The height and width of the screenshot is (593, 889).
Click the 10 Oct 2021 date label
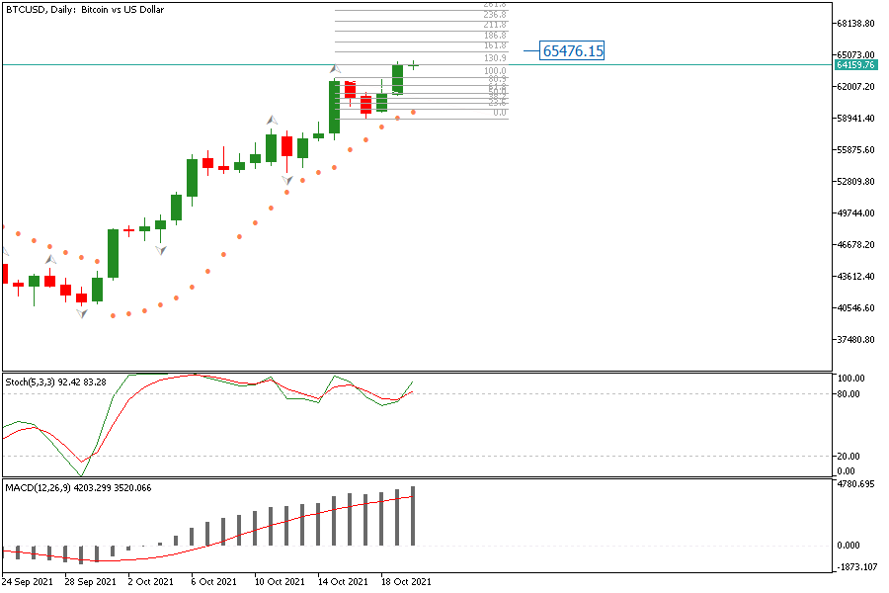280,582
